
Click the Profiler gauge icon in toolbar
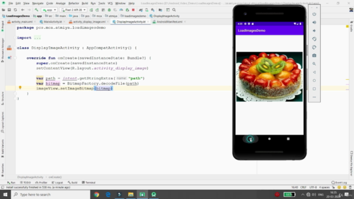pyautogui.click(x=121, y=10)
